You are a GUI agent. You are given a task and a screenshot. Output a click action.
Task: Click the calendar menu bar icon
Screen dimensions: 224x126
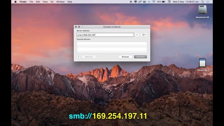pyautogui.click(x=169, y=2)
